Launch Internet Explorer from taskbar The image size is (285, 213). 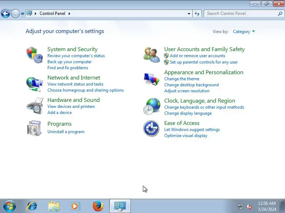pos(32,206)
